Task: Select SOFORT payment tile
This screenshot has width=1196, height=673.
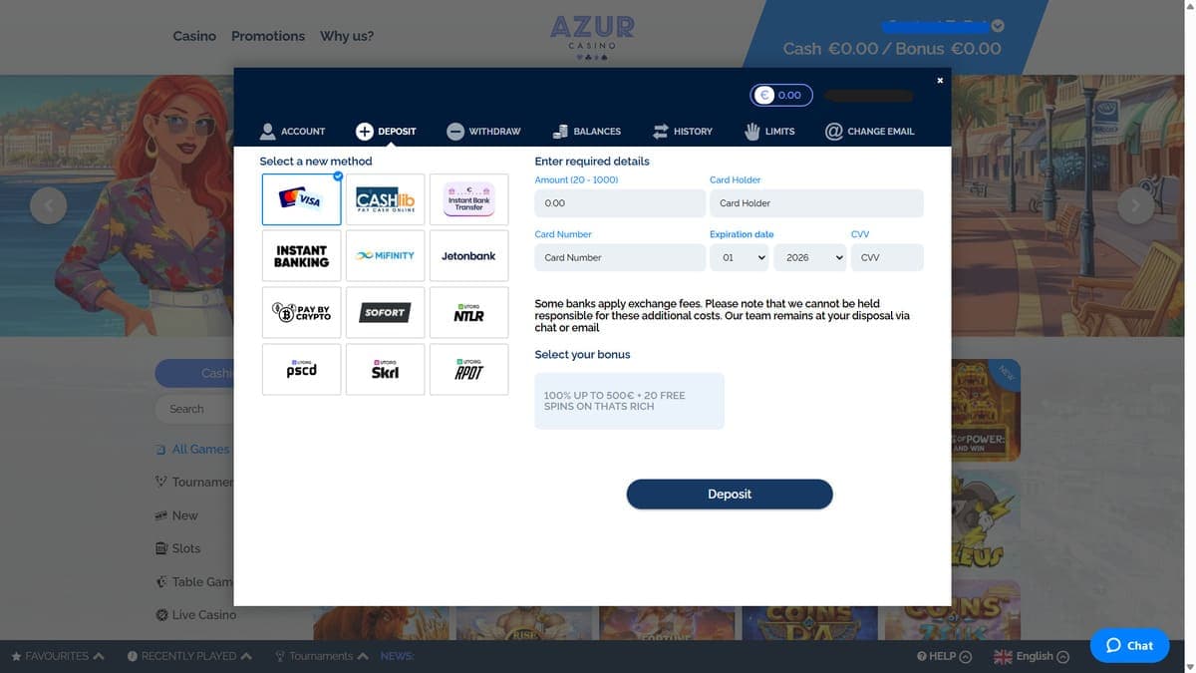Action: pyautogui.click(x=386, y=313)
